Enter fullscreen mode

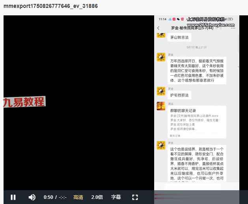click(135, 197)
